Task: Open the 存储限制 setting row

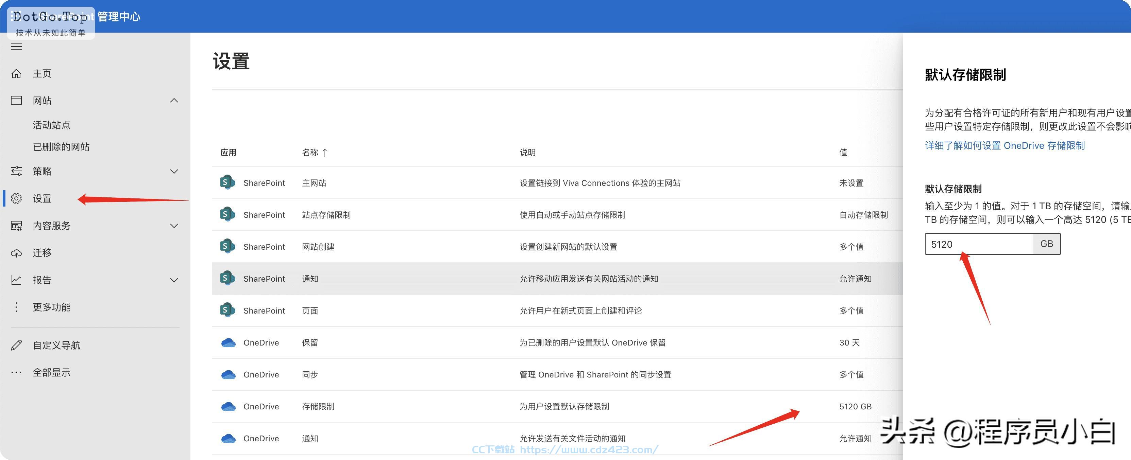Action: click(557, 407)
